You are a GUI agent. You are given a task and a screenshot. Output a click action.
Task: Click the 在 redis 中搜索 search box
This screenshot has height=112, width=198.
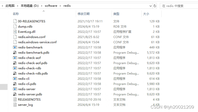(179, 6)
